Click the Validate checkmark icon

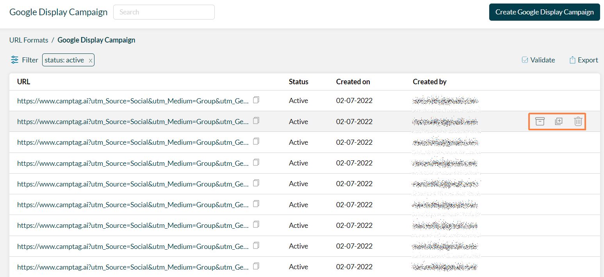[525, 60]
